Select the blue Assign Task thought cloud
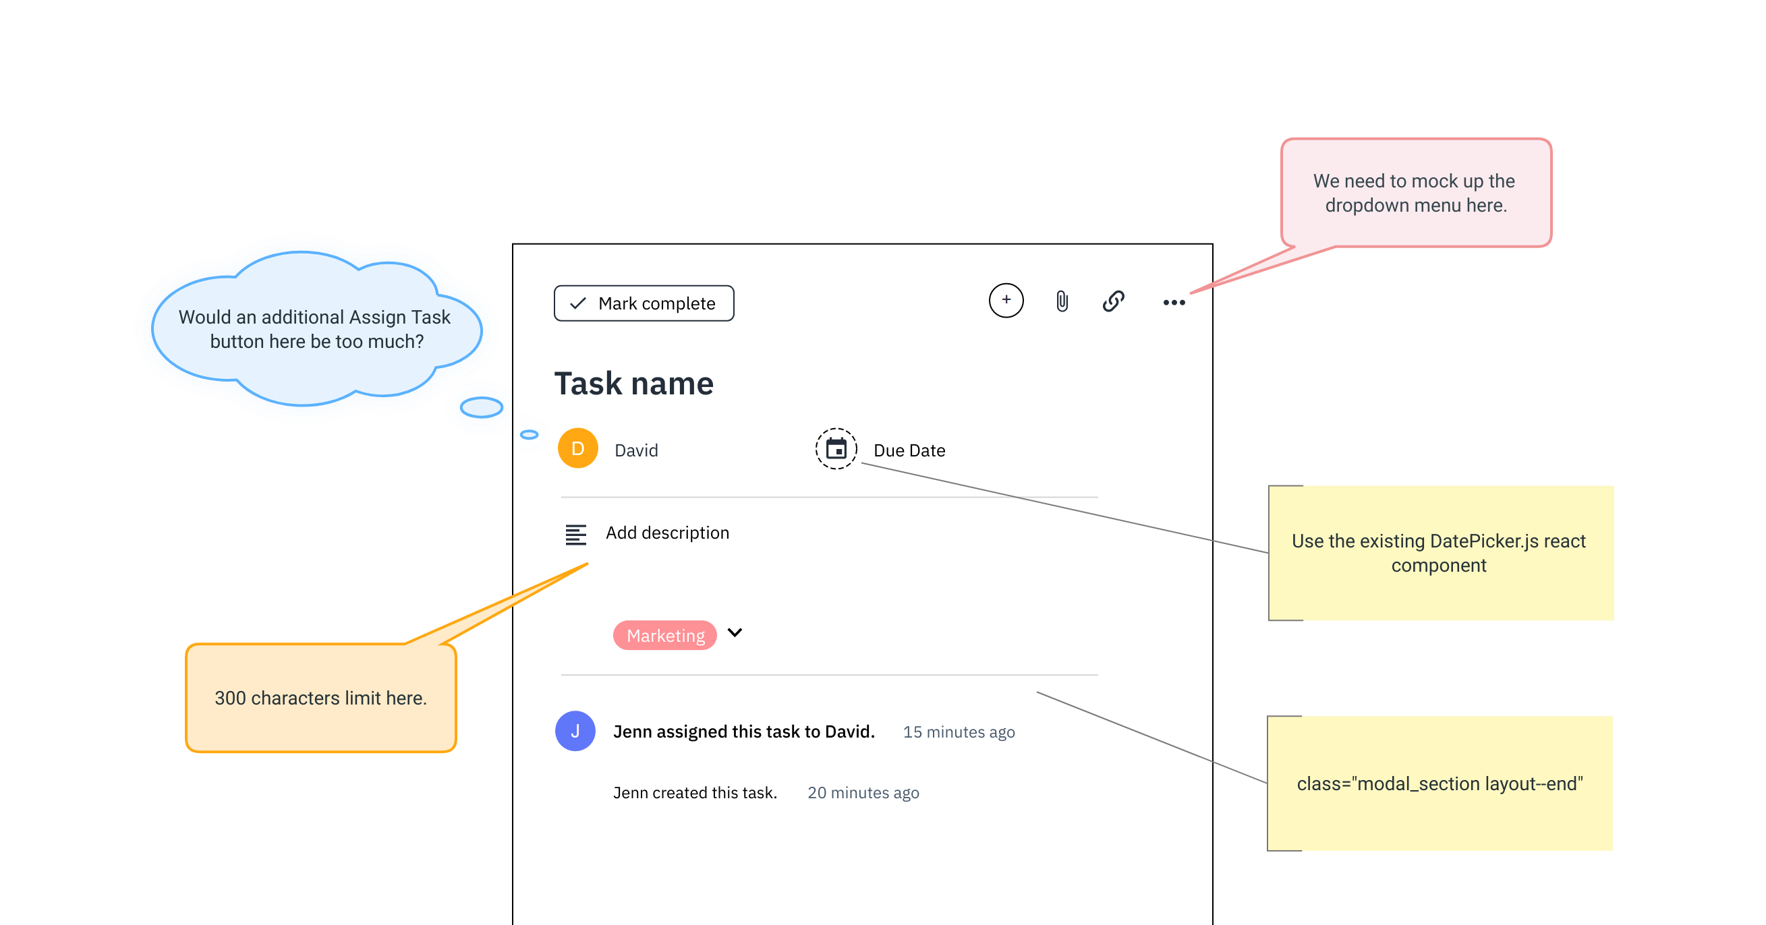The height and width of the screenshot is (925, 1766). pyautogui.click(x=316, y=329)
